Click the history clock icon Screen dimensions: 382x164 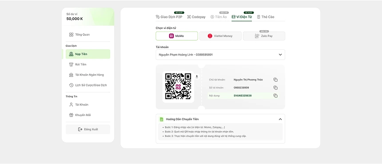pos(71,85)
